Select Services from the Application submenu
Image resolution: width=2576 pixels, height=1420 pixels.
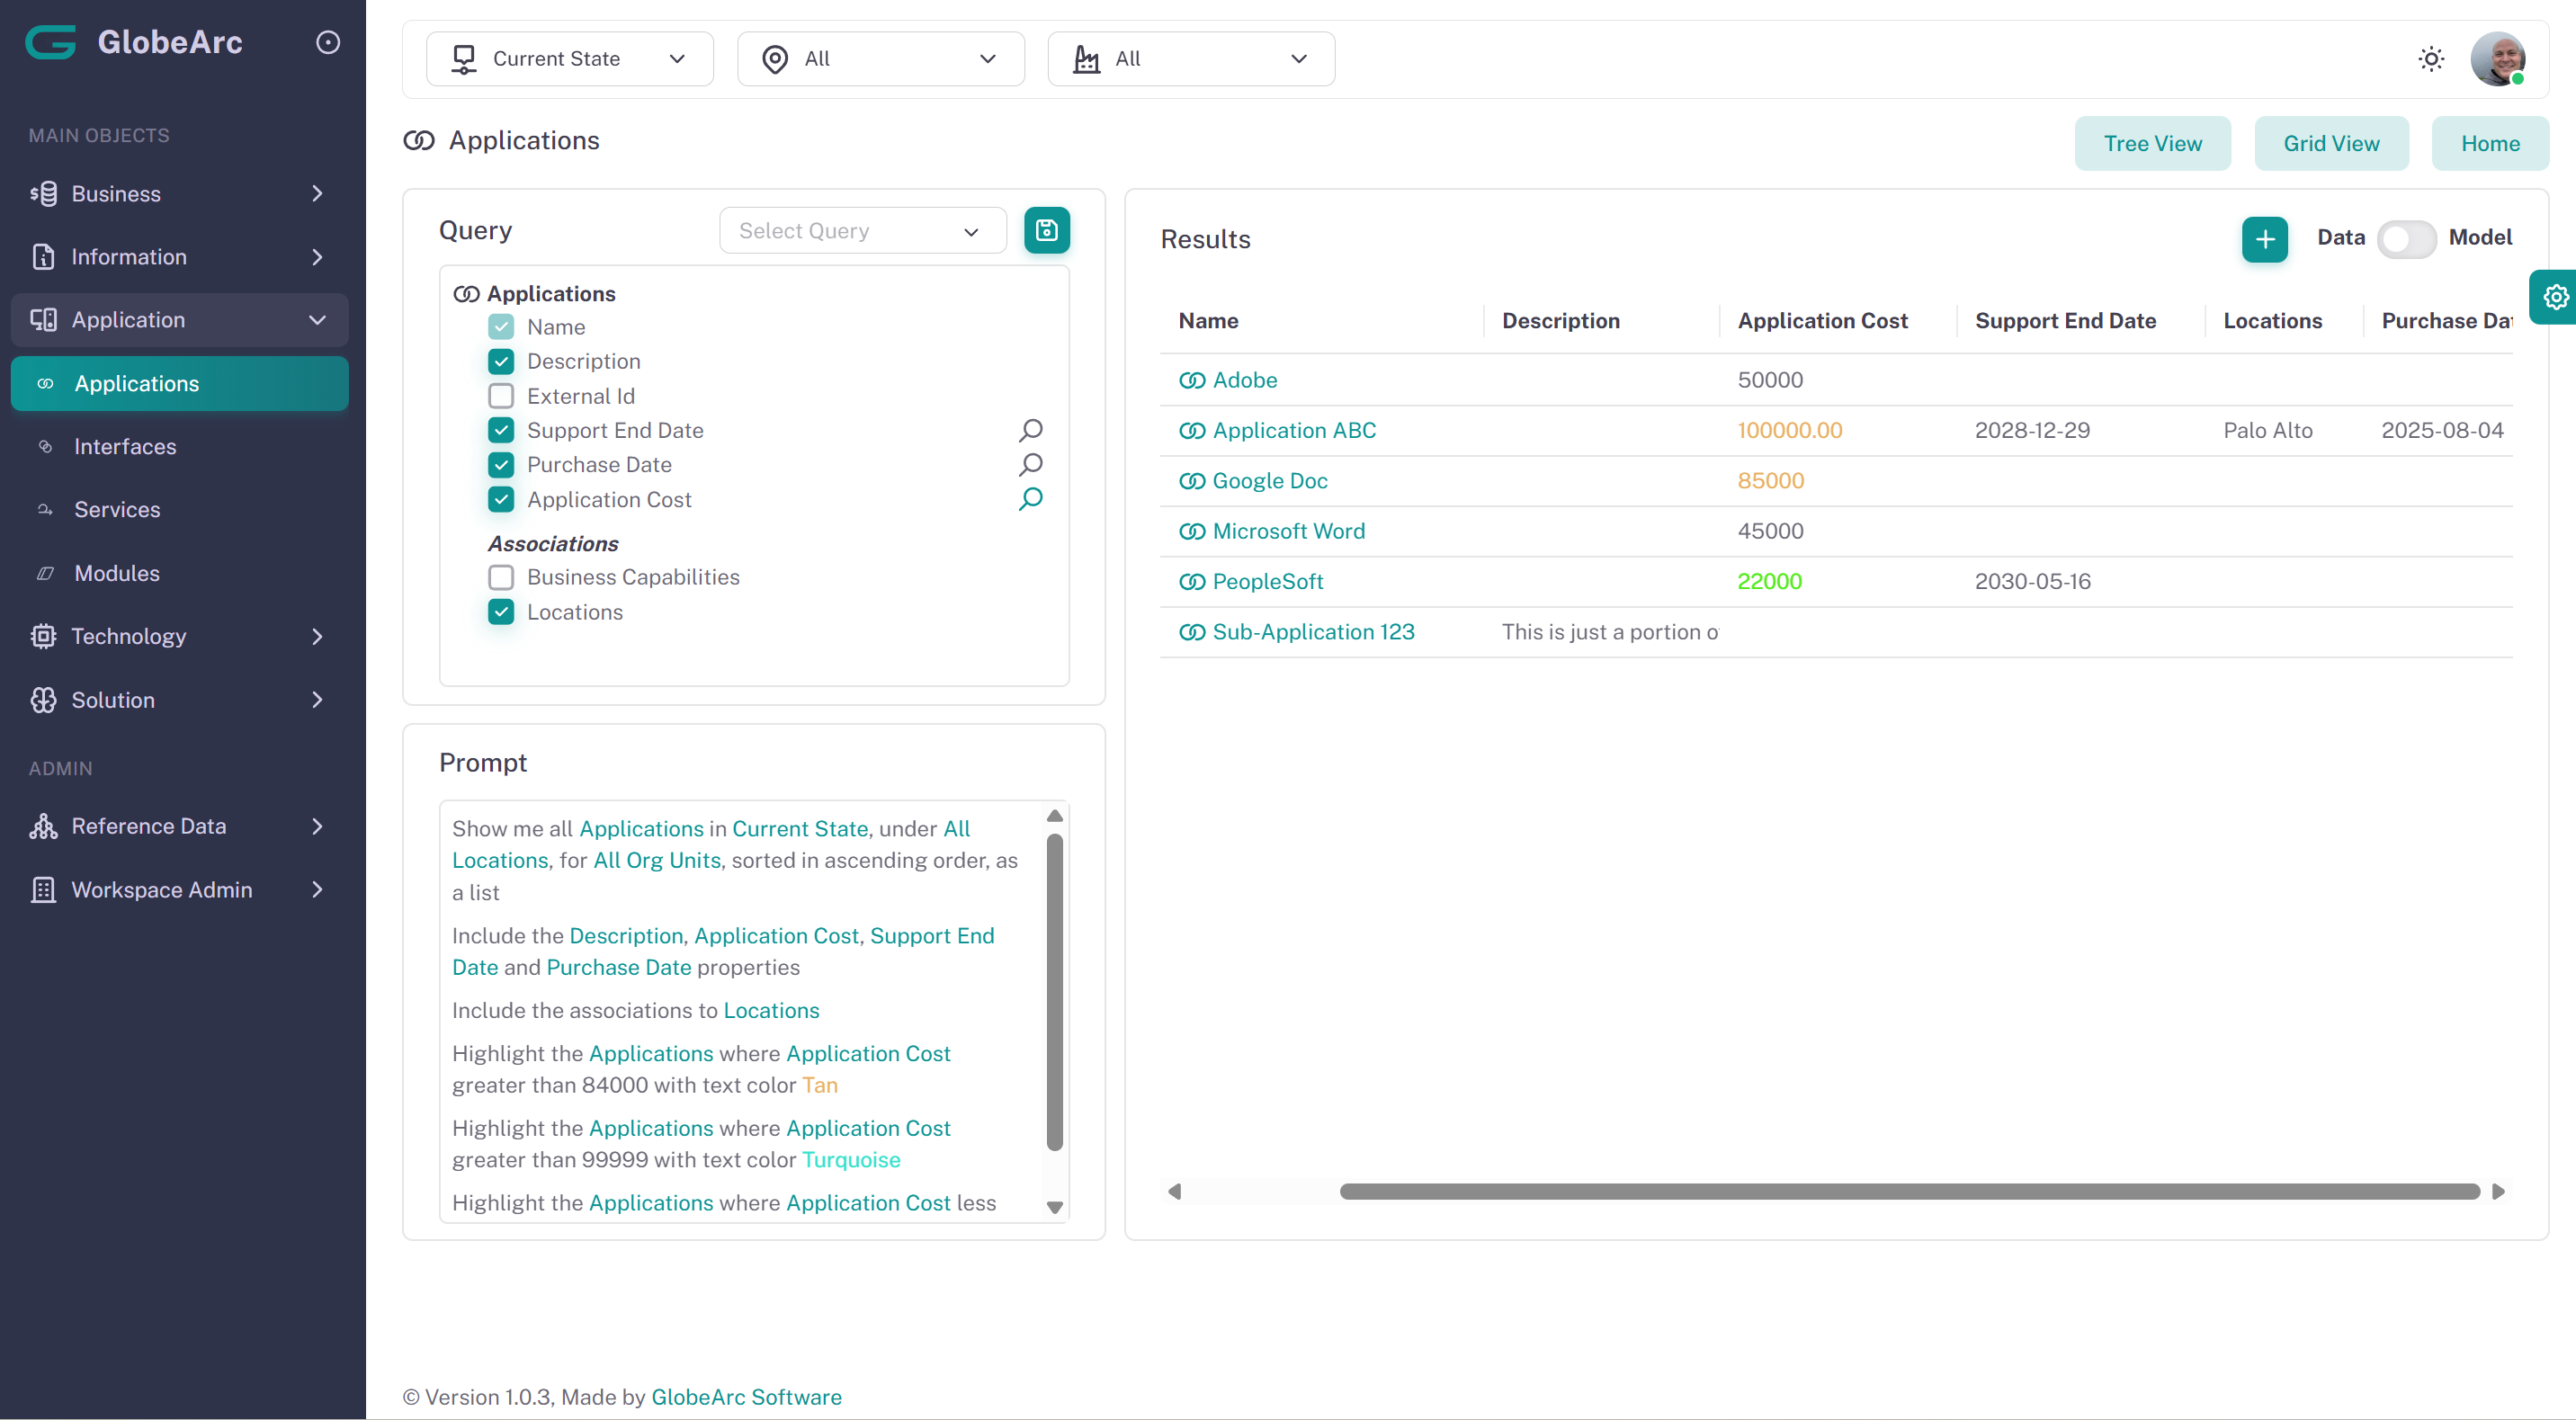(x=117, y=509)
